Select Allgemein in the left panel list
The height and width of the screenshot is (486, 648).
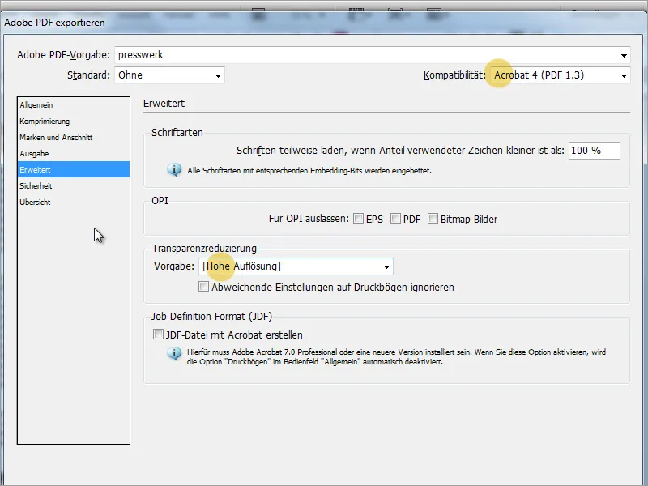point(74,105)
